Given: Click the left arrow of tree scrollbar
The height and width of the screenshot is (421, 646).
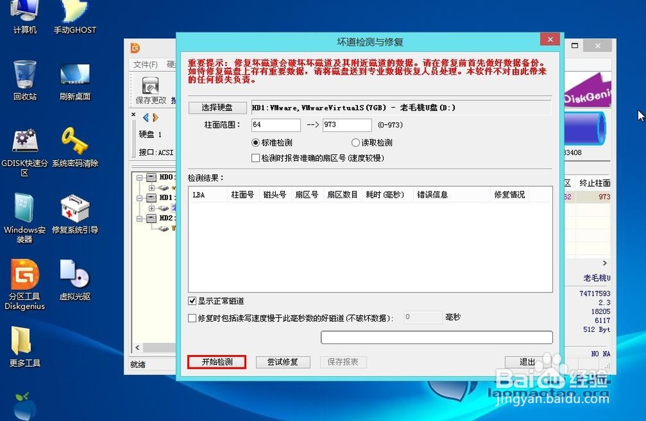Looking at the screenshot, I should pyautogui.click(x=138, y=347).
